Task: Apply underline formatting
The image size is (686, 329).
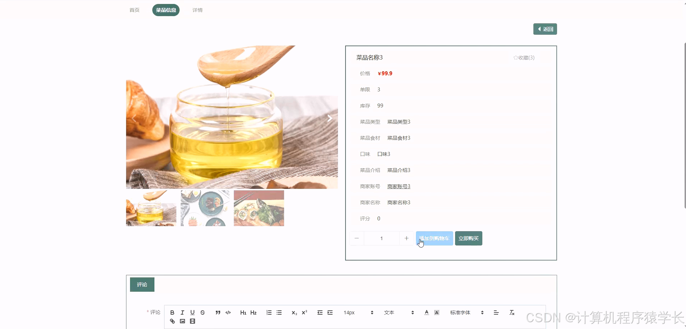Action: coord(192,312)
